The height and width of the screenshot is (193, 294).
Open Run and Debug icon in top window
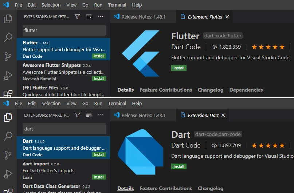(8, 76)
